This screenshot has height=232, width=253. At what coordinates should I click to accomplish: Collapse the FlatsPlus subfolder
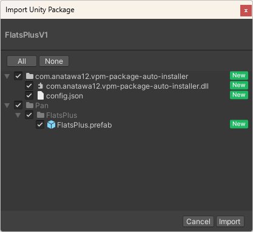[18, 115]
